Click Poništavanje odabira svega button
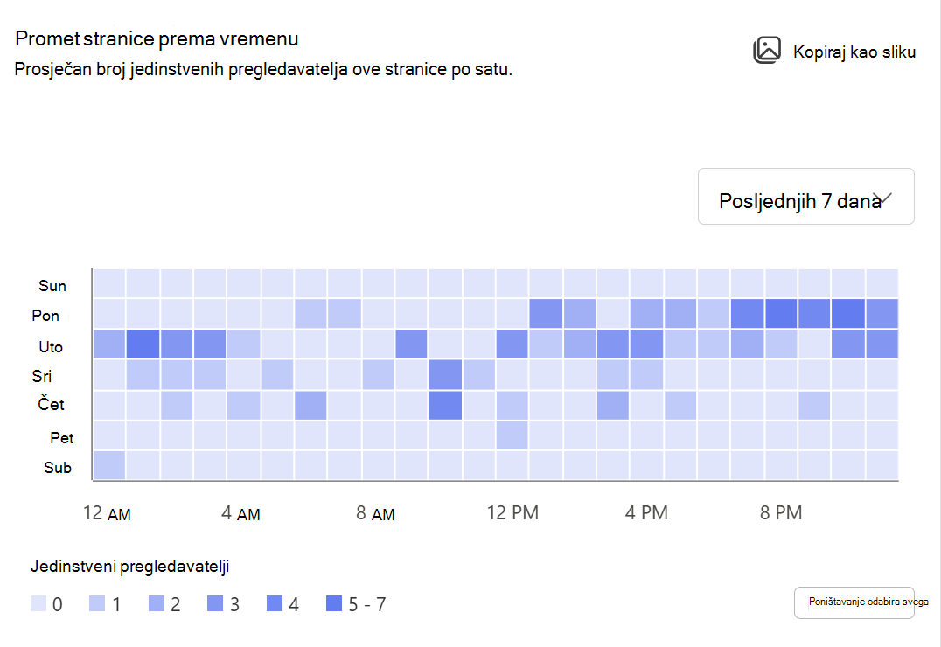 pos(854,602)
